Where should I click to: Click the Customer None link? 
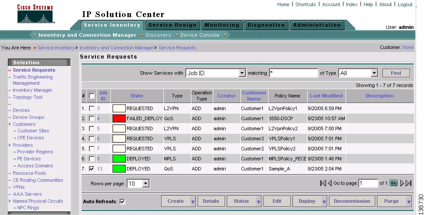coord(408,47)
